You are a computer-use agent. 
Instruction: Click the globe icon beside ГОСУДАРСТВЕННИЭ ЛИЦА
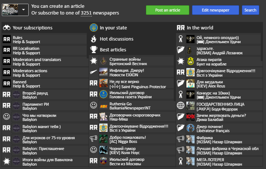click(180, 105)
